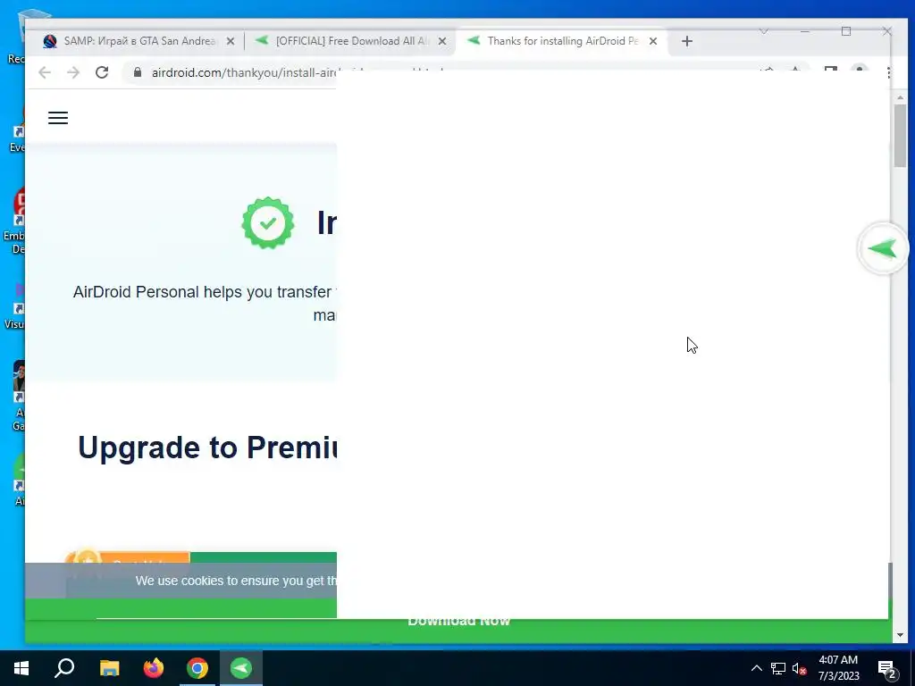
Task: Open File Explorer from the taskbar
Action: 109,668
